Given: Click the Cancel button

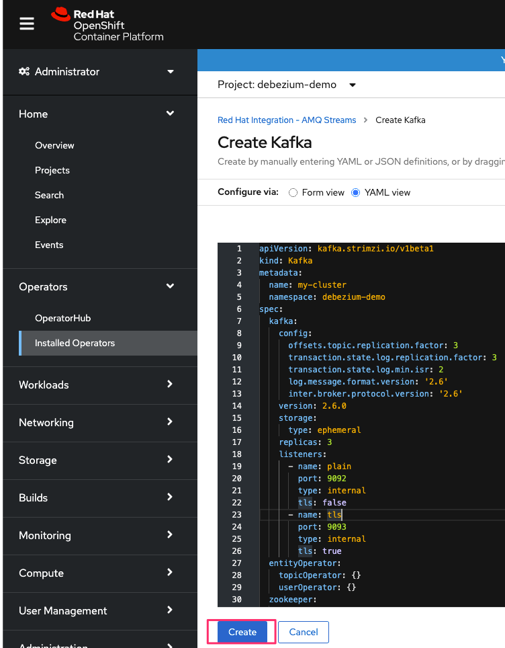Looking at the screenshot, I should (304, 632).
